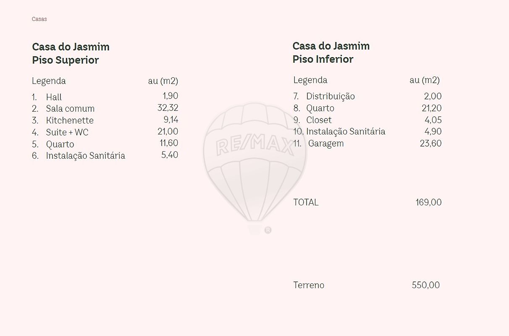Click the Distribuição legend item
The image size is (509, 336).
[x=330, y=97]
